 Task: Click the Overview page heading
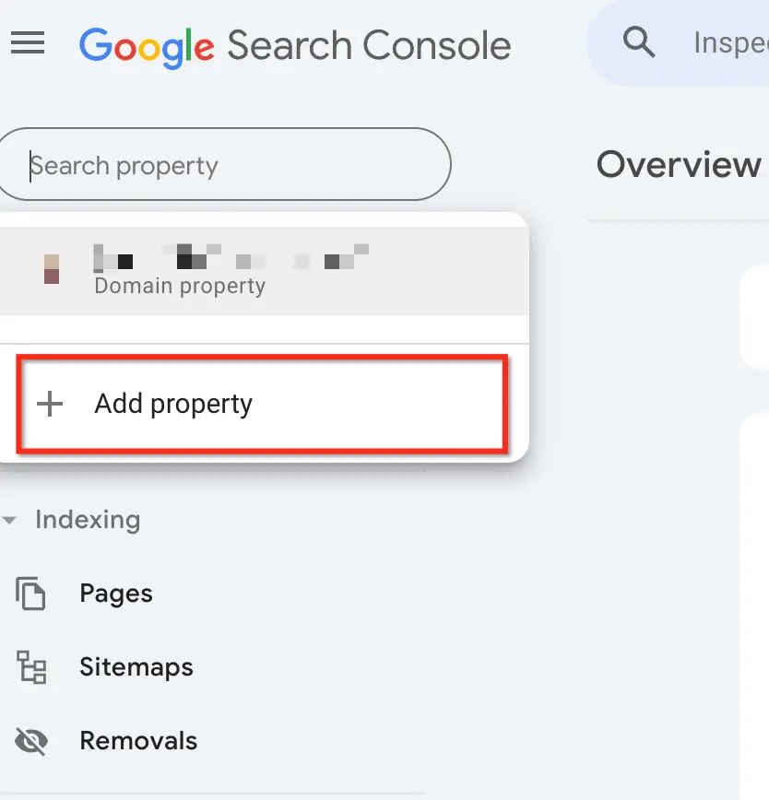point(678,165)
